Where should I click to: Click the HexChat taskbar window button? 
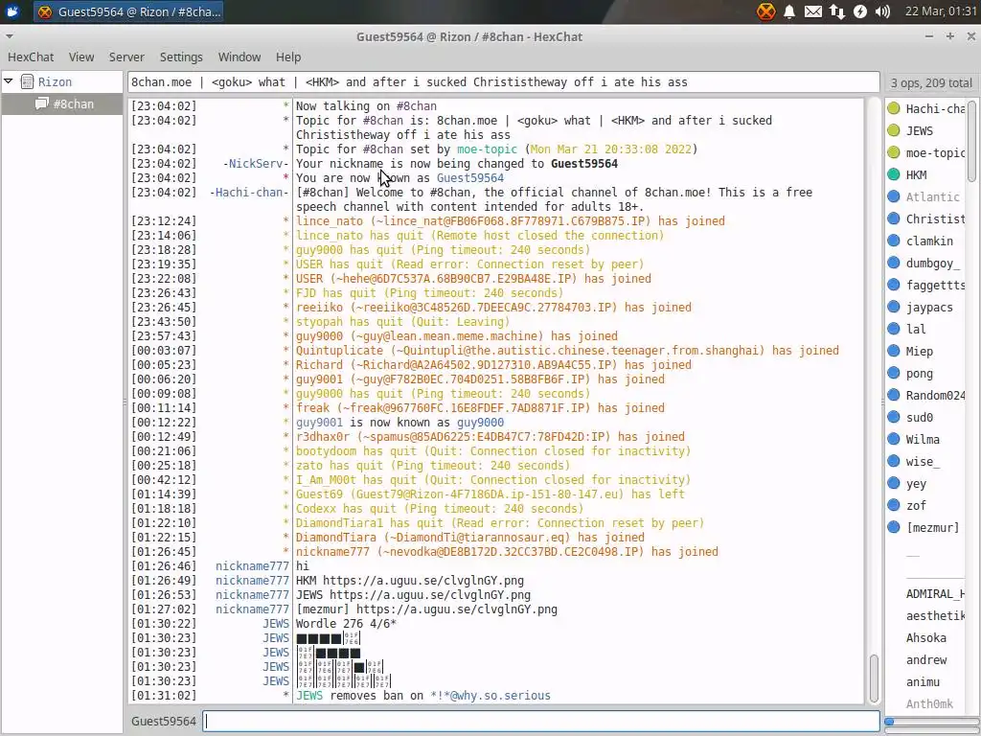tap(129, 11)
